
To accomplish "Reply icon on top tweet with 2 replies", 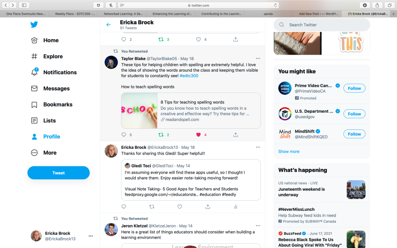I will tap(124, 39).
